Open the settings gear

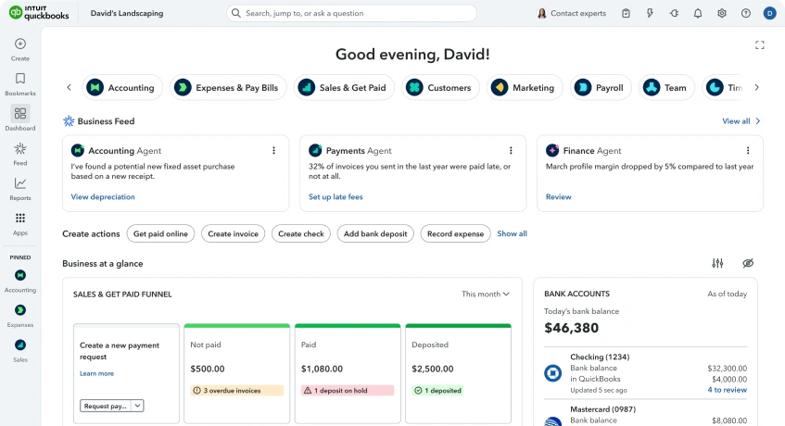point(722,14)
